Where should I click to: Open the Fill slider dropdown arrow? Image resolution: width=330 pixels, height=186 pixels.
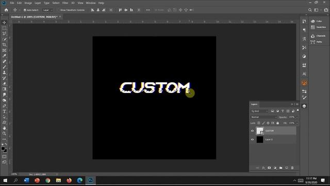[x=297, y=123]
